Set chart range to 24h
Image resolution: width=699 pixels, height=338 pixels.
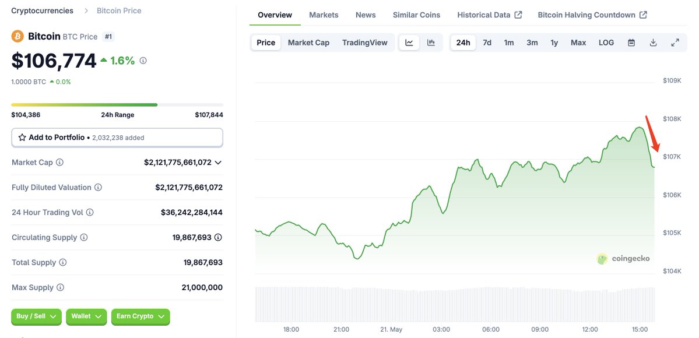pos(463,43)
